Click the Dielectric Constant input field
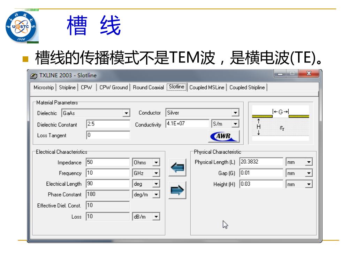This screenshot has width=357, height=267. click(x=108, y=124)
